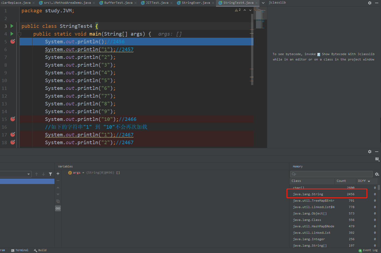Close the StringExer.java tab
The image size is (381, 253).
(x=213, y=3)
